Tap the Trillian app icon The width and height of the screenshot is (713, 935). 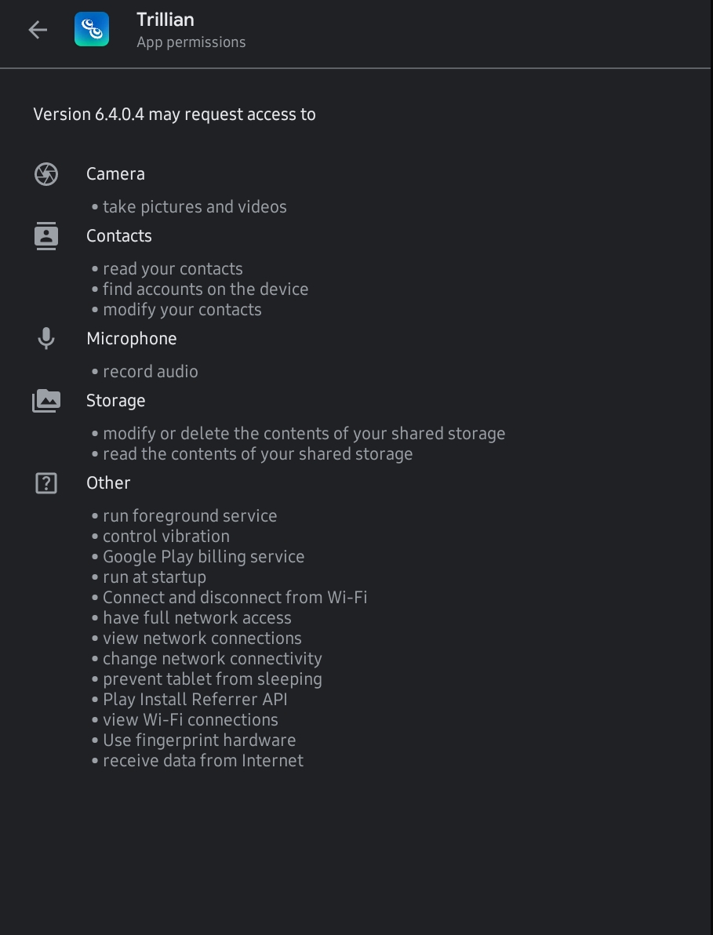tap(92, 28)
